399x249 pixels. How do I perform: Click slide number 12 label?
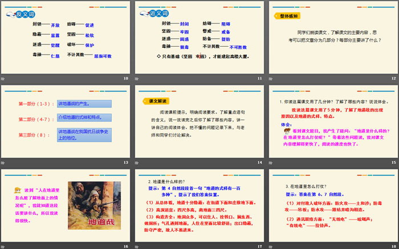tap(394, 78)
